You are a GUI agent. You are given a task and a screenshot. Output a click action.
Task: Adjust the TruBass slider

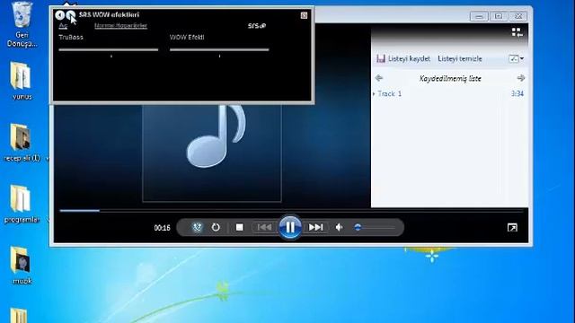(109, 49)
